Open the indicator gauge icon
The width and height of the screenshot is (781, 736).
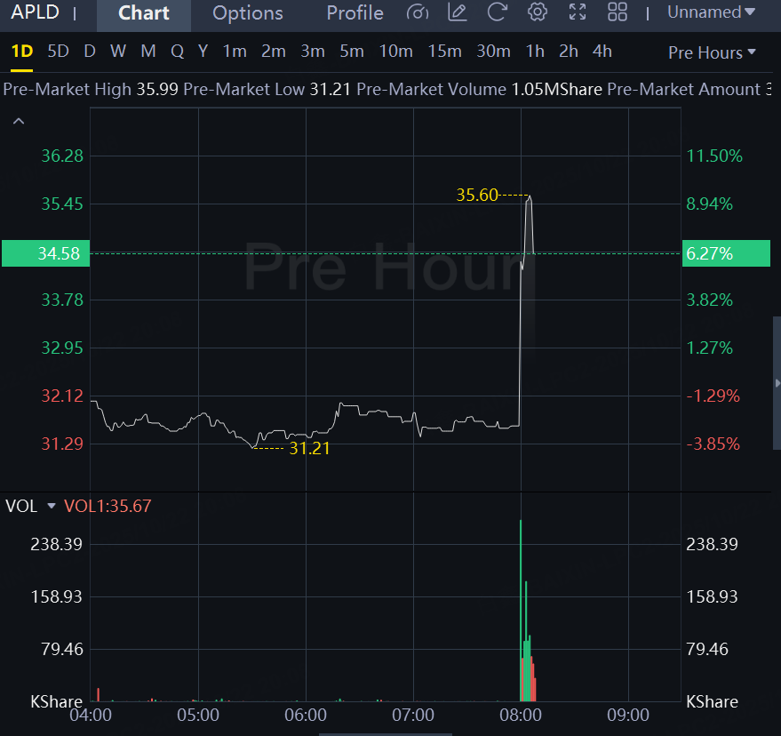click(x=417, y=12)
